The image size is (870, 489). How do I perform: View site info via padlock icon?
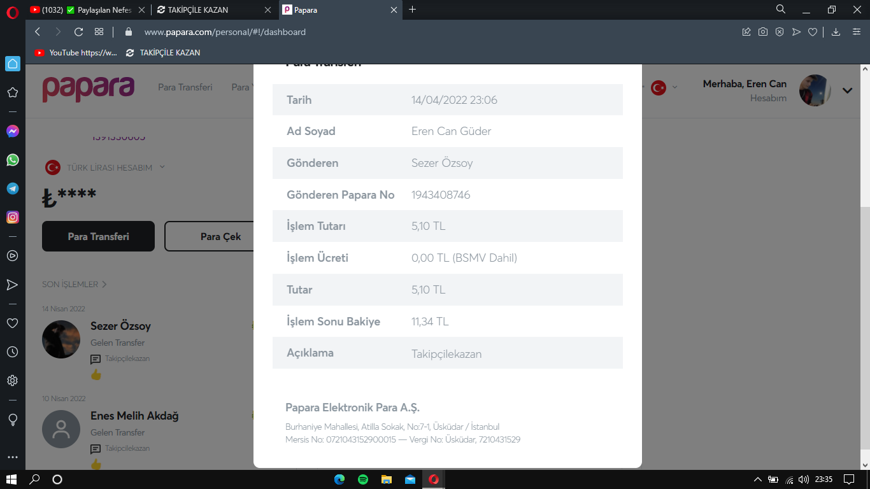coord(128,32)
